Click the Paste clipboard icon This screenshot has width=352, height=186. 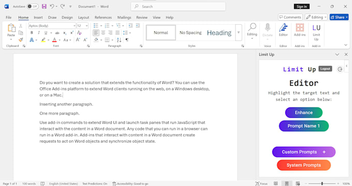(11, 28)
